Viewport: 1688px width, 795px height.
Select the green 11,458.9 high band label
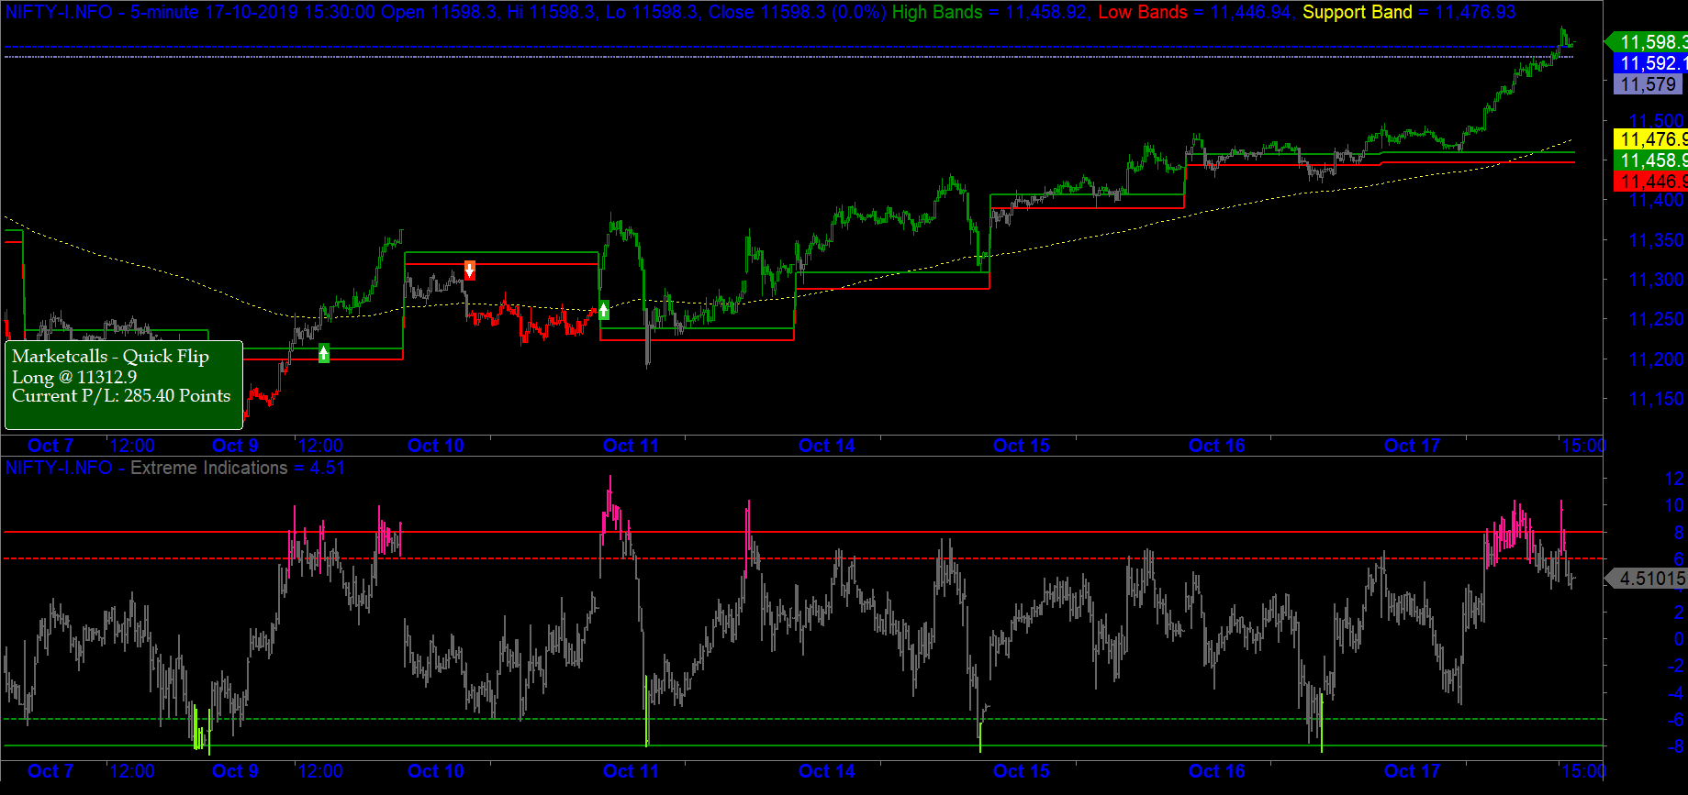pos(1650,160)
